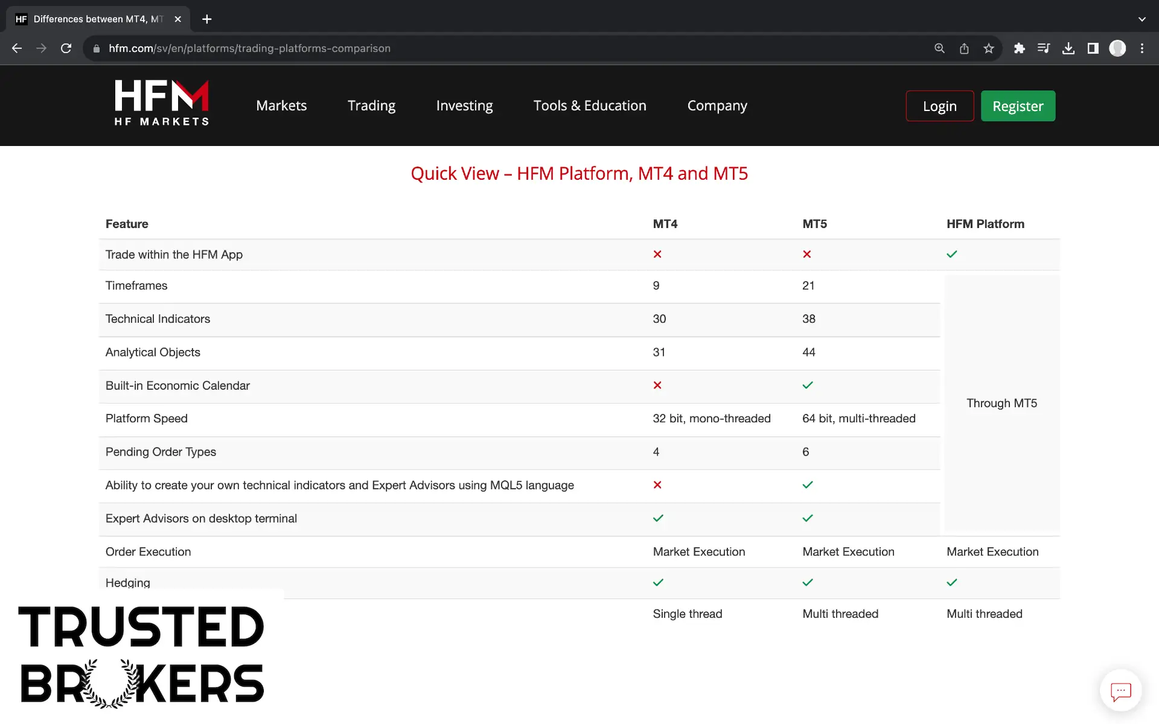Click the HFM logo in header
1159x724 pixels.
coord(162,103)
